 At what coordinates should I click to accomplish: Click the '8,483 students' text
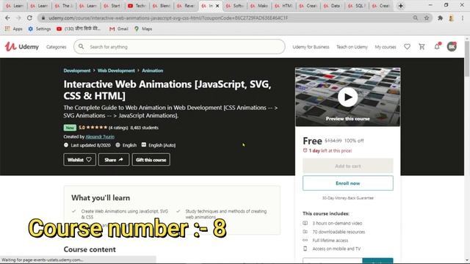coord(144,128)
